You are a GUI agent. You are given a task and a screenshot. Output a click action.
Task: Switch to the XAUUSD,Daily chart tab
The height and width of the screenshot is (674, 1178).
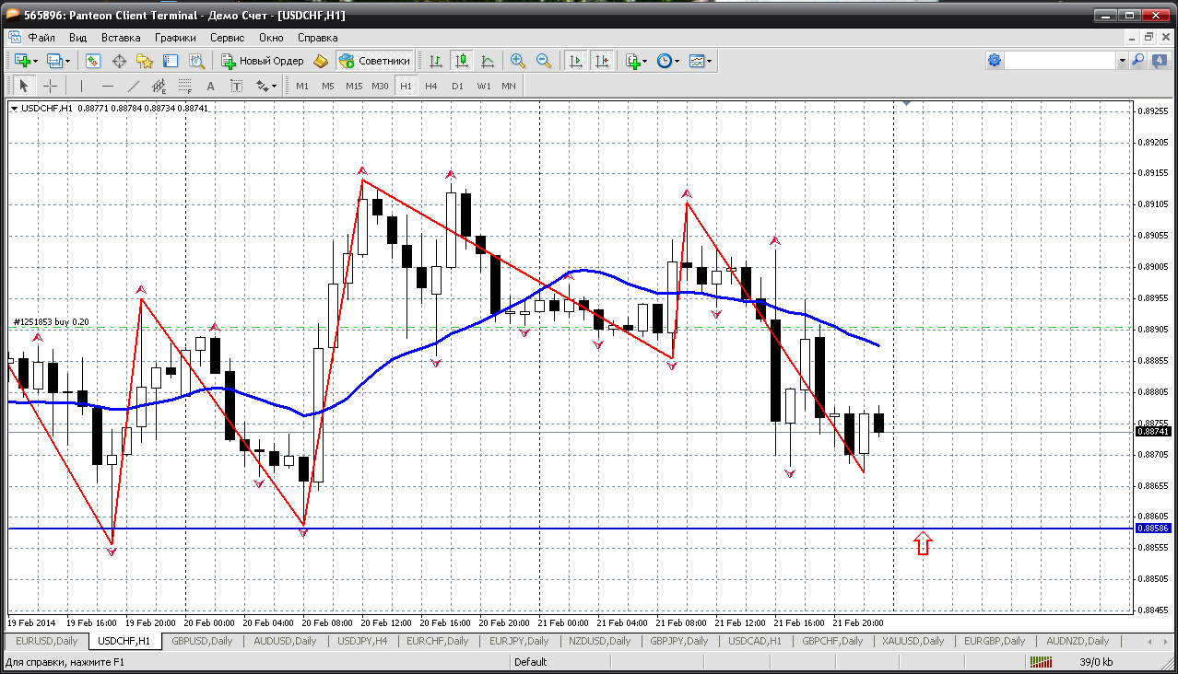[x=913, y=641]
